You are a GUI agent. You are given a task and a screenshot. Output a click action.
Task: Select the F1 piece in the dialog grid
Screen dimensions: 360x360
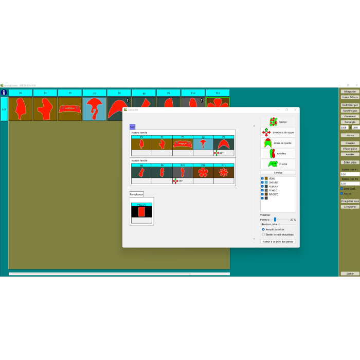(162, 144)
